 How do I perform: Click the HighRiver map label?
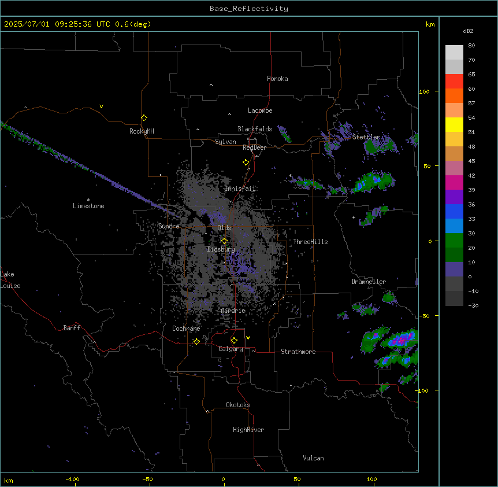point(248,430)
